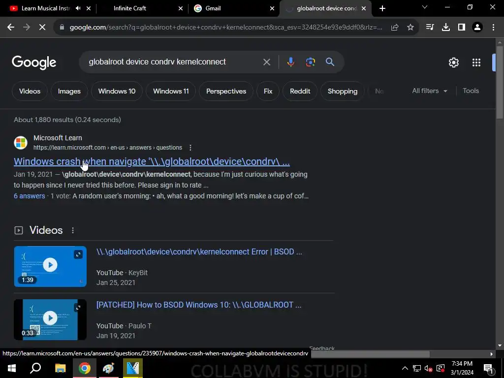
Task: Open the Paint app in the taskbar
Action: [x=109, y=368]
